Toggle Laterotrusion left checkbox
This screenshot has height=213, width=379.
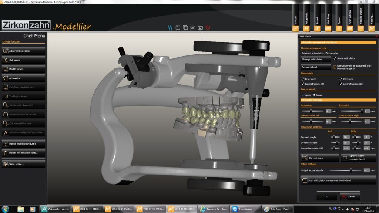(303, 84)
